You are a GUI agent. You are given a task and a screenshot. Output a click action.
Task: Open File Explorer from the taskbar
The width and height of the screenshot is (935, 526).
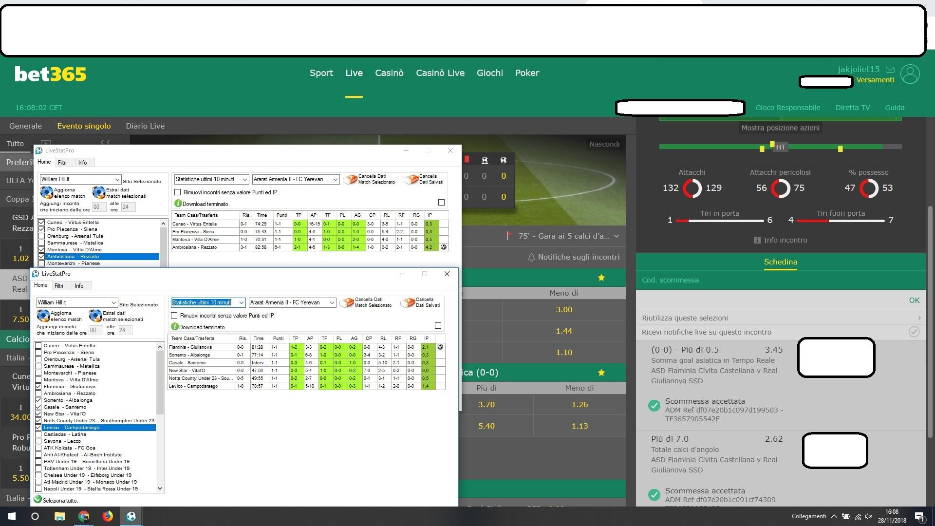click(x=59, y=516)
